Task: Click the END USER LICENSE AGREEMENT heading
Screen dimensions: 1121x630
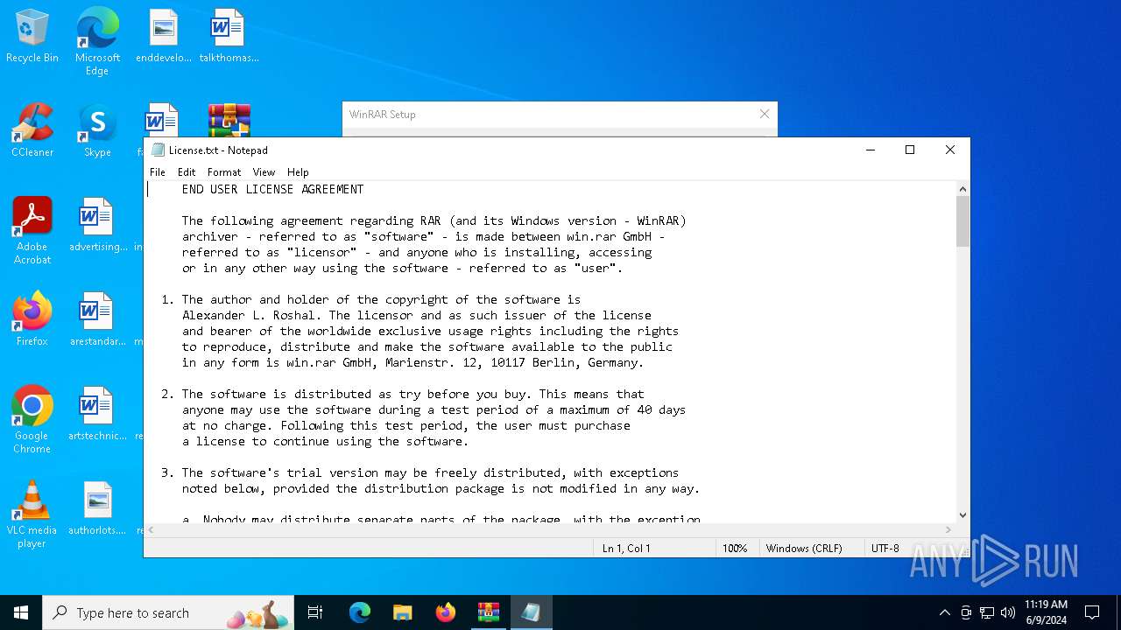Action: [x=272, y=189]
